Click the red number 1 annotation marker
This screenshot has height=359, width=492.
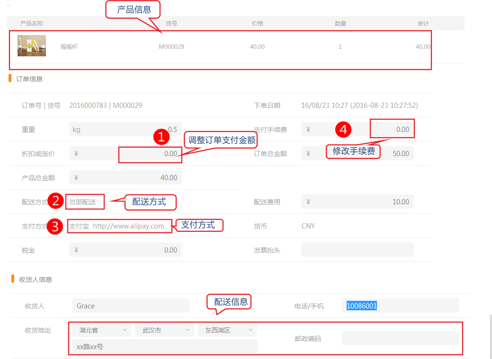coord(161,138)
